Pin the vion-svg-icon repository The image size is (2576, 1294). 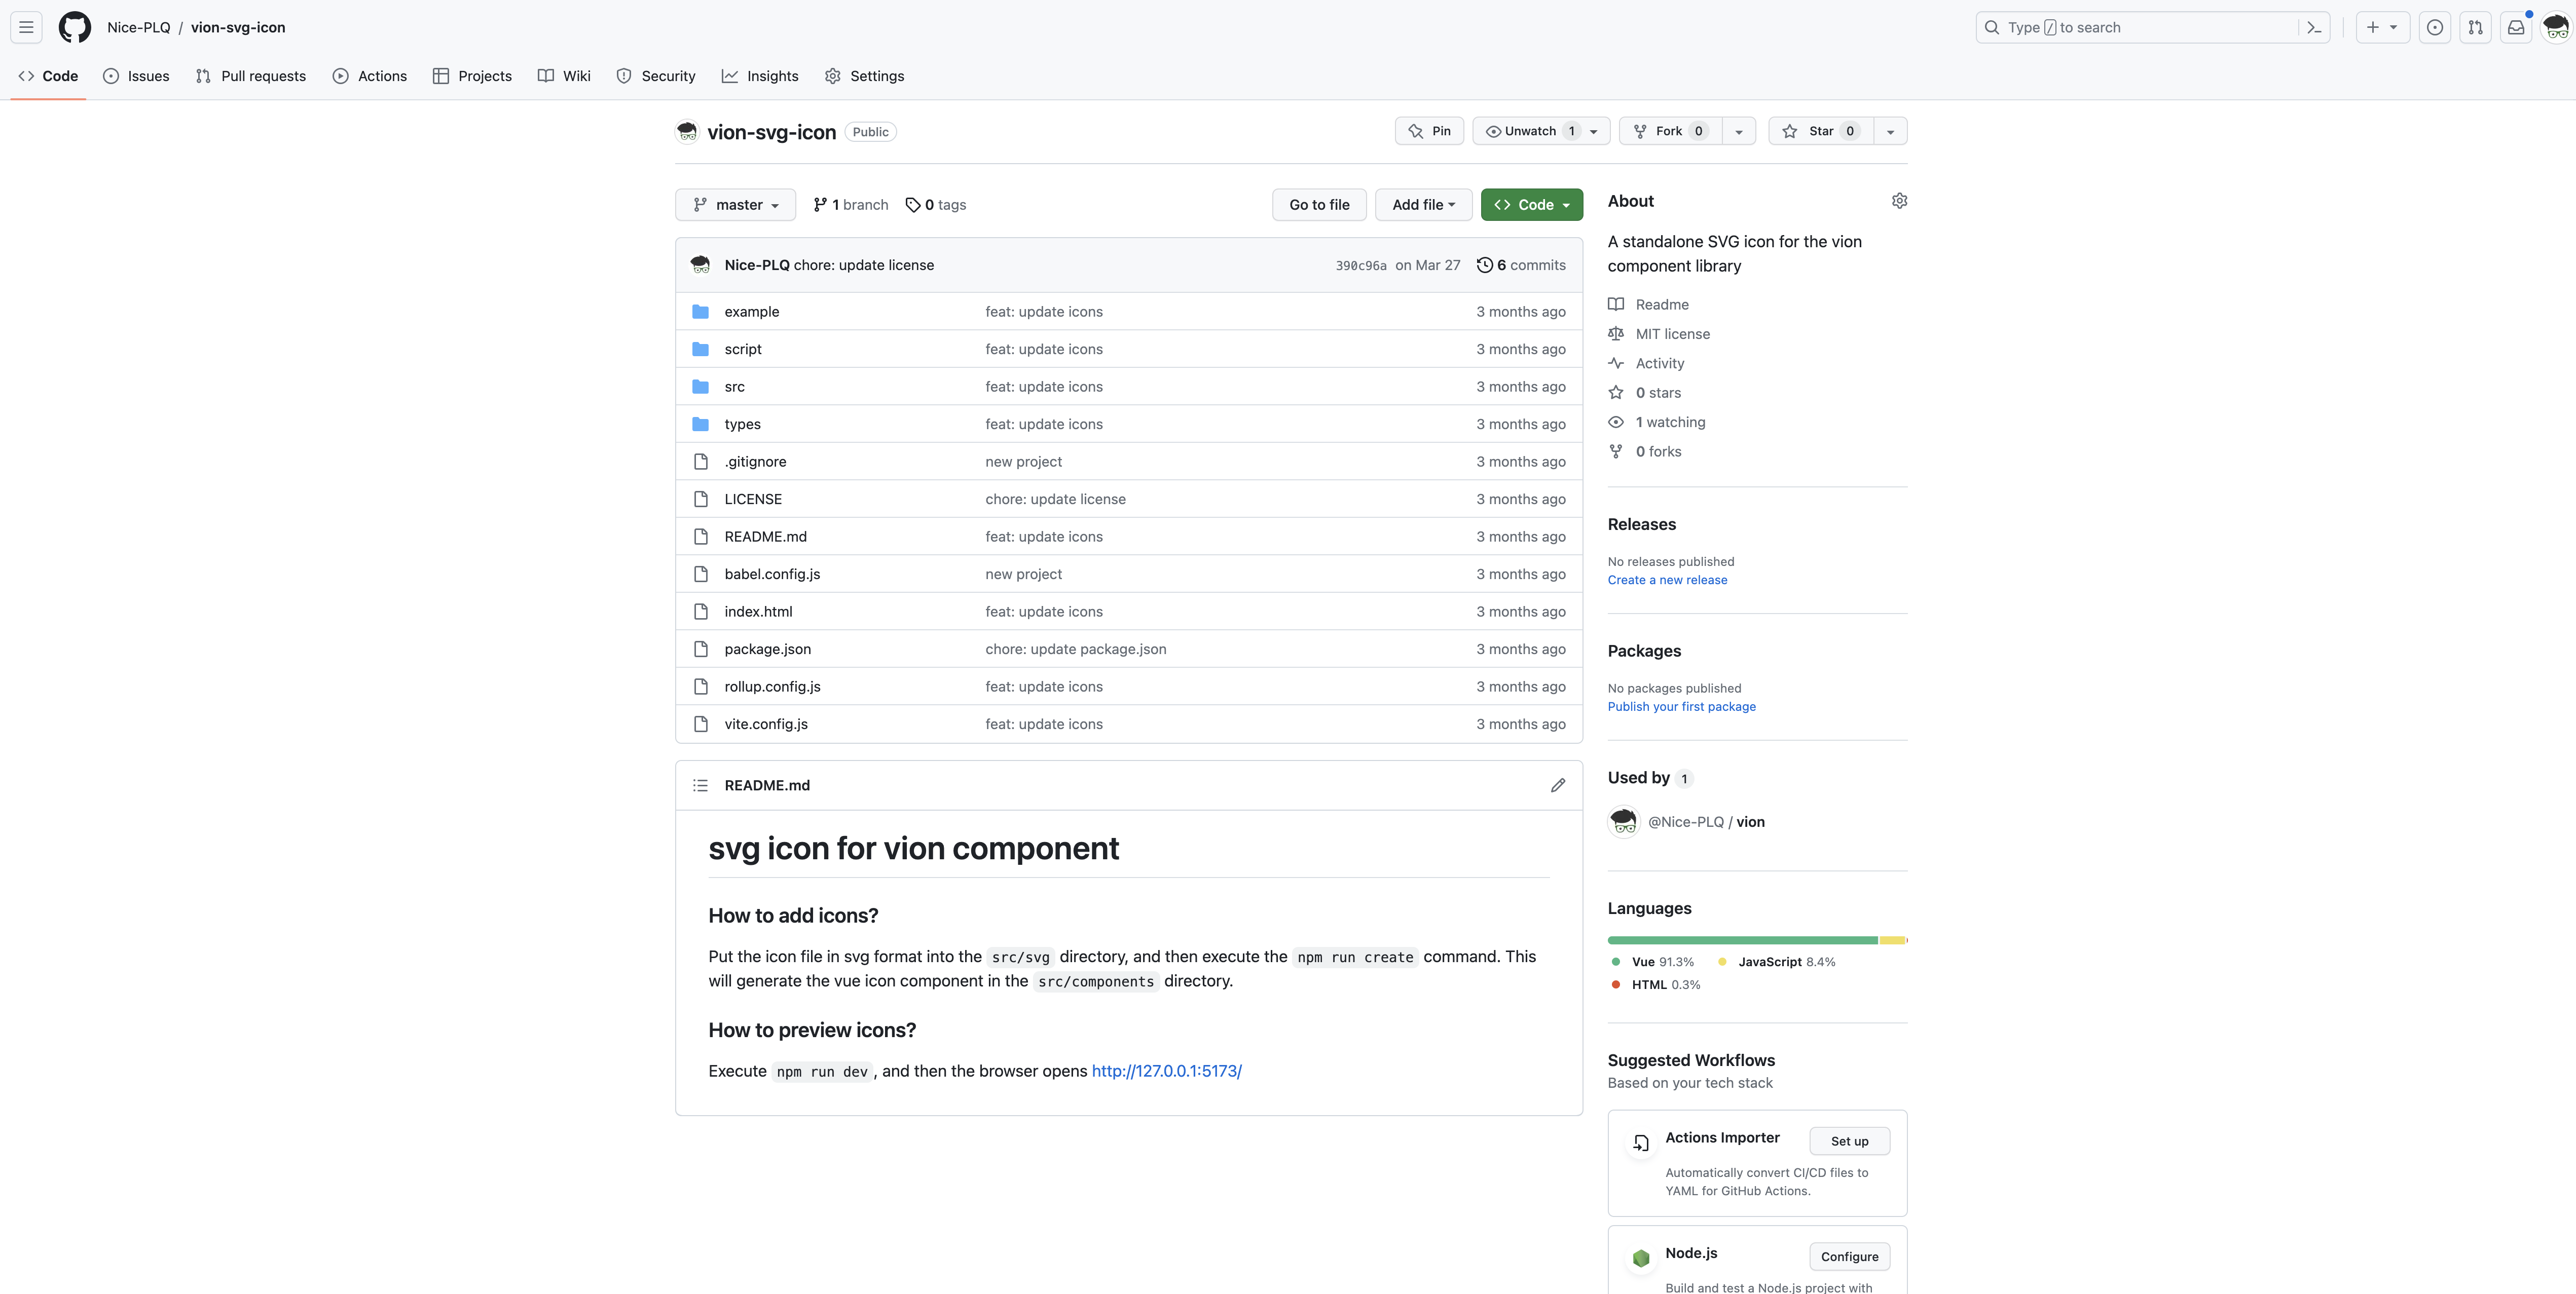[1430, 131]
